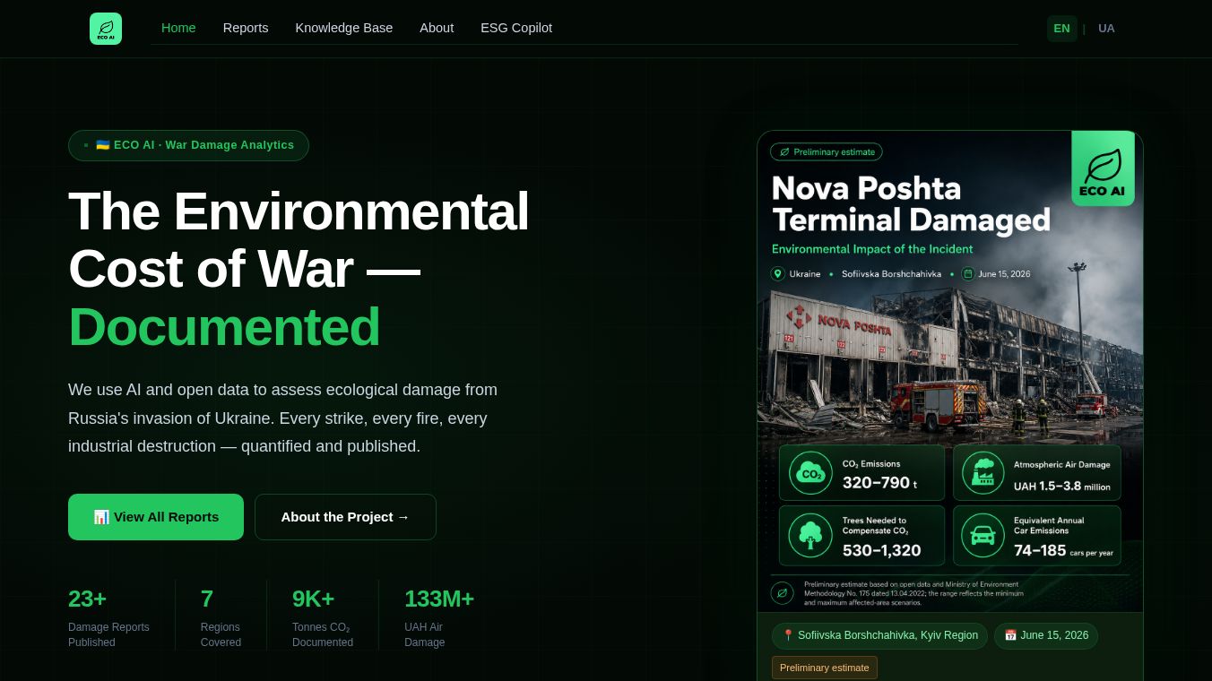This screenshot has height=681, width=1212.
Task: Click the map pin icon next to Ukraine
Action: pos(778,273)
